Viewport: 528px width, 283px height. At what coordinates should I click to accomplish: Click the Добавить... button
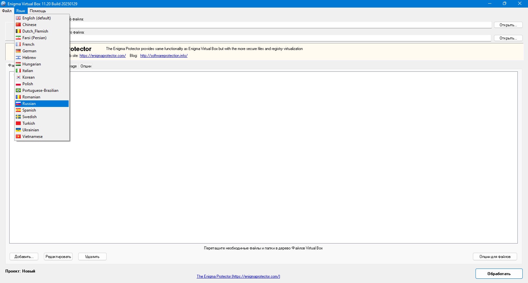click(24, 257)
